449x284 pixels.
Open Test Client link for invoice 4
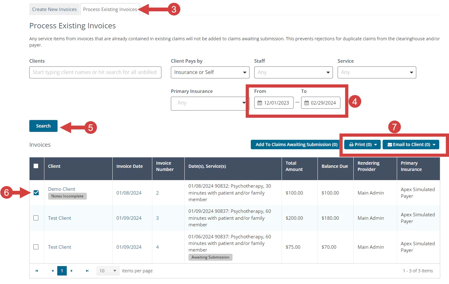pyautogui.click(x=59, y=247)
